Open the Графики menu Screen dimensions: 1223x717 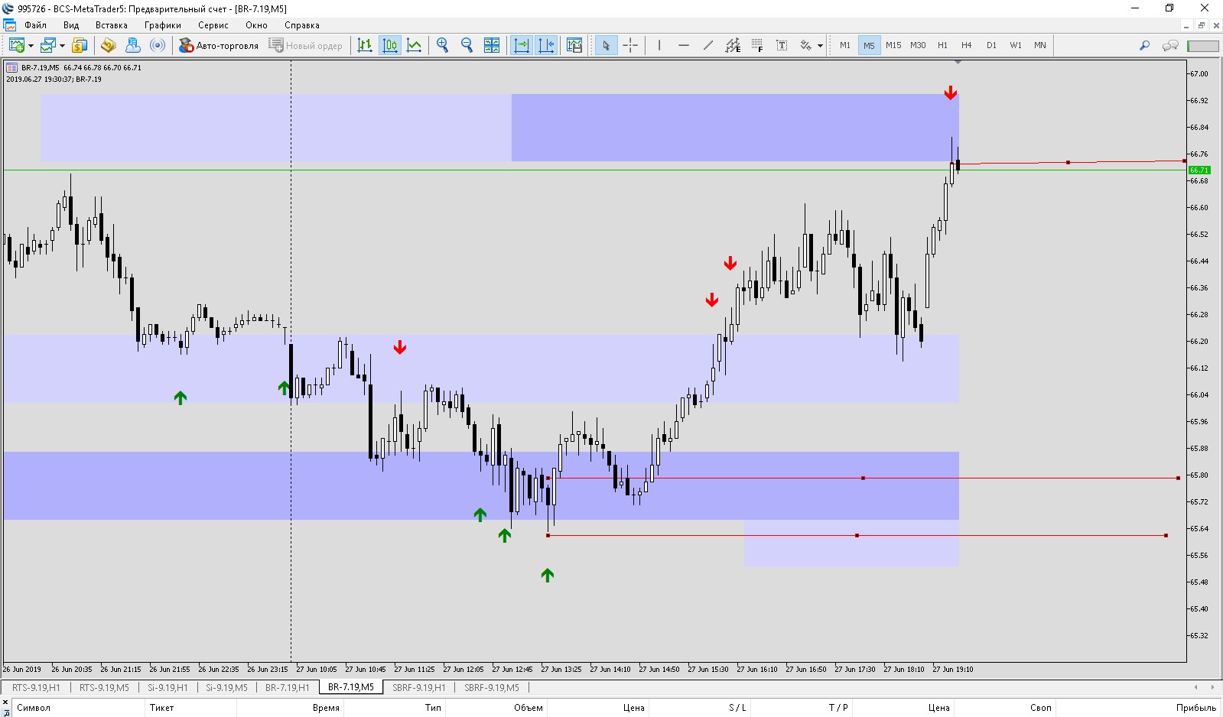click(x=163, y=25)
